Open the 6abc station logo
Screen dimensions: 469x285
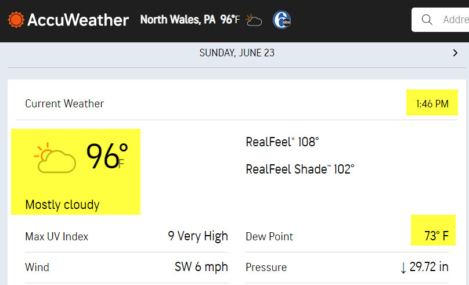click(282, 20)
